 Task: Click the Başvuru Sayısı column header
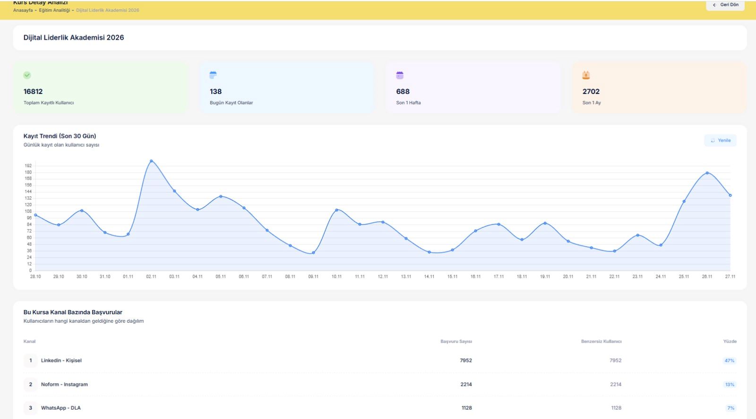coord(456,342)
